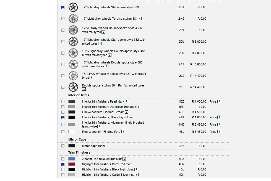Click the Accent Line Blue color swatch
The width and height of the screenshot is (271, 181).
tap(72, 159)
